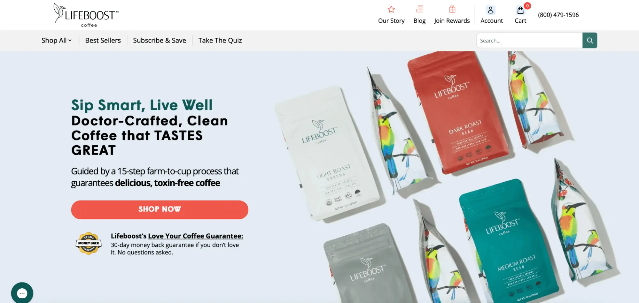Select Take The Quiz
Screen dimensions: 639x303
(220, 41)
